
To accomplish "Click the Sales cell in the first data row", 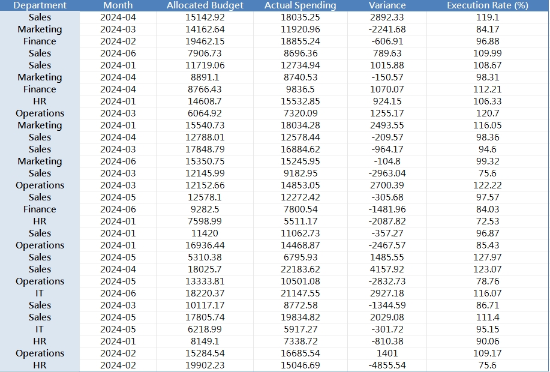I will [40, 17].
